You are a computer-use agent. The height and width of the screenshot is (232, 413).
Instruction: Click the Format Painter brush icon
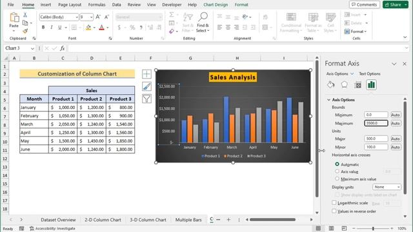pyautogui.click(x=25, y=32)
